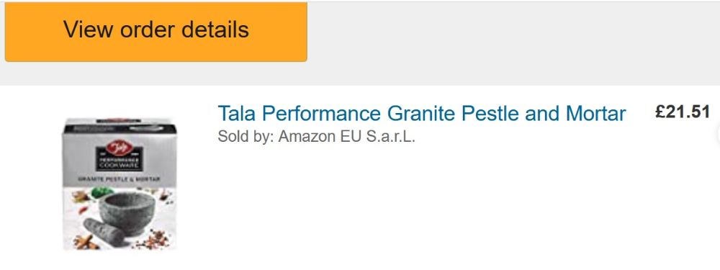Click the Amazon EU seller name
The height and width of the screenshot is (270, 720).
[347, 136]
